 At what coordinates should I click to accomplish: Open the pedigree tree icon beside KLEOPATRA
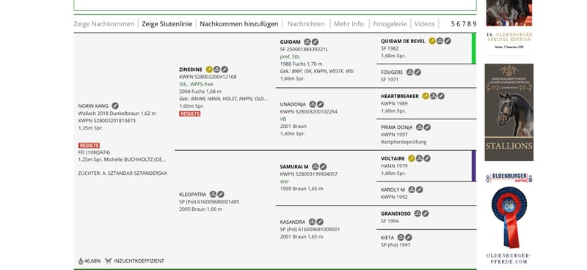point(213,194)
